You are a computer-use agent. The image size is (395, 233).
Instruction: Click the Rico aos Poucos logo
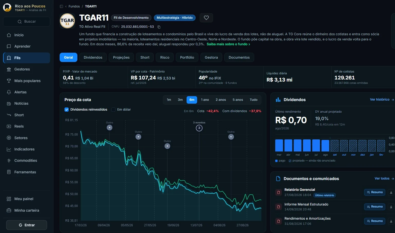(x=7, y=7)
